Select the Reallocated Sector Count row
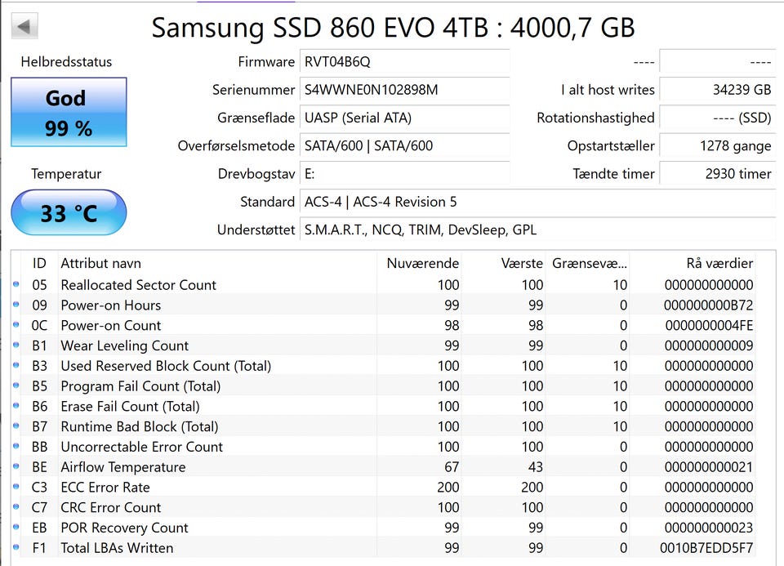Viewport: 784px width, 566px height. (x=384, y=285)
